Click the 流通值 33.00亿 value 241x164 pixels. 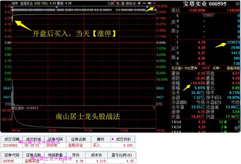(x=232, y=107)
